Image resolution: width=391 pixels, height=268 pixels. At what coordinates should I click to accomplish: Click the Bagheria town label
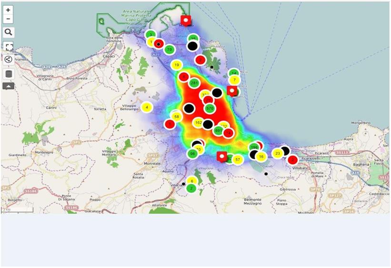point(361,165)
